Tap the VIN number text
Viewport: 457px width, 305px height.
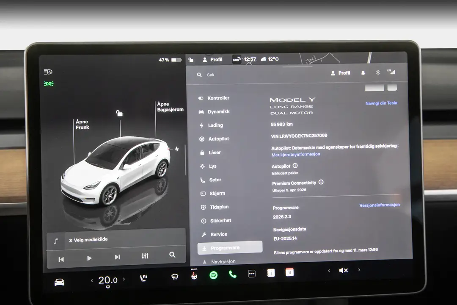(299, 136)
